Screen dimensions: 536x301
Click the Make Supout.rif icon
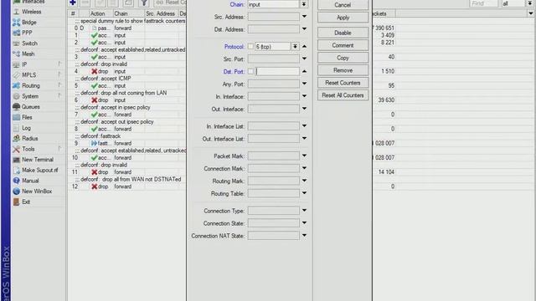click(16, 171)
